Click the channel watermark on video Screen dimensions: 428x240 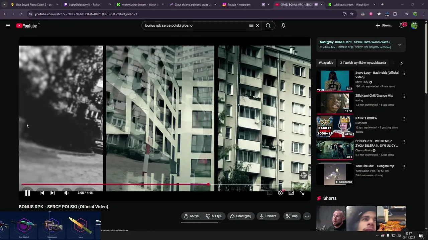click(304, 175)
